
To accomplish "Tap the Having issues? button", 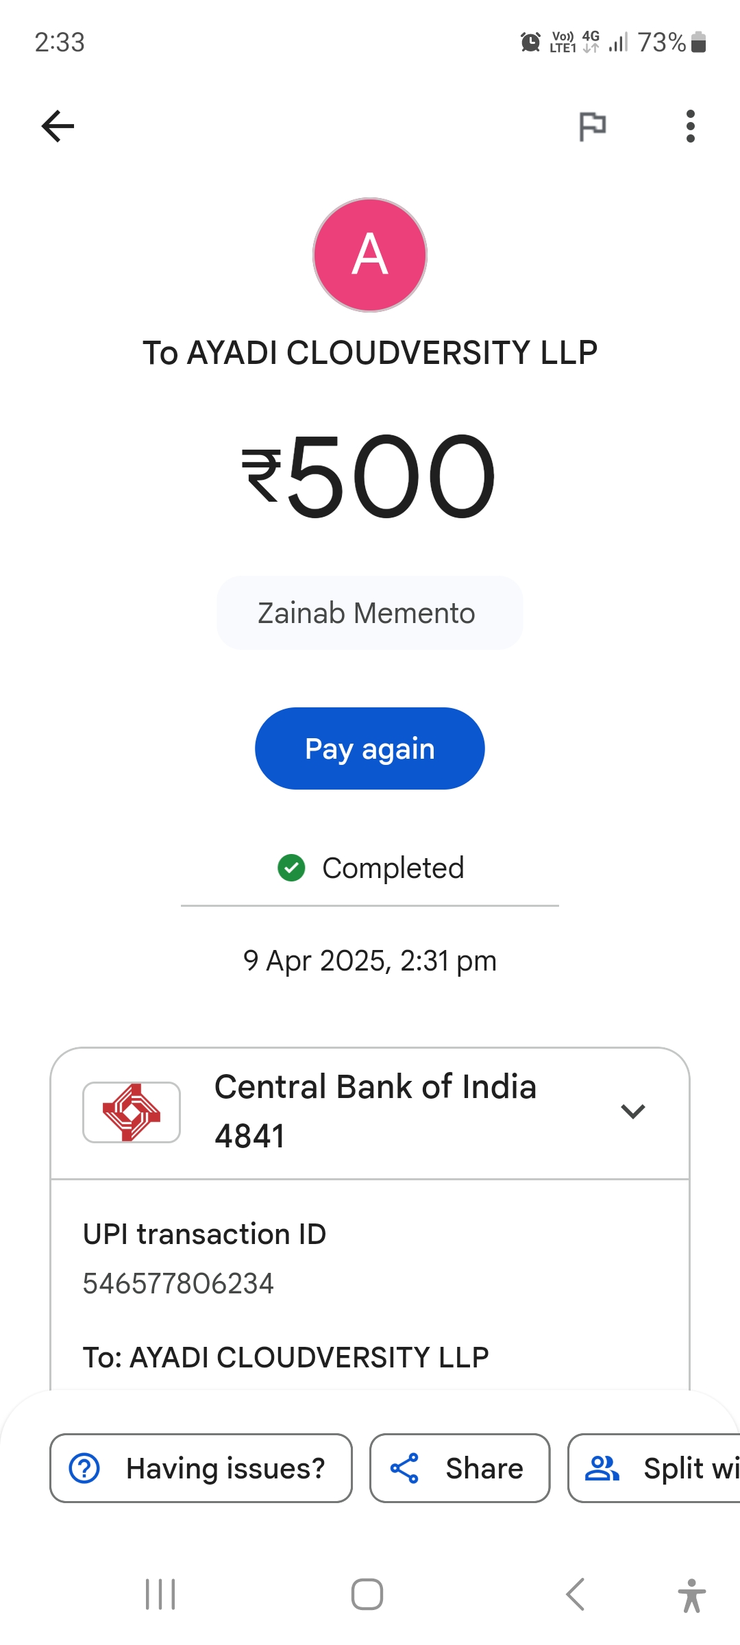I will tap(201, 1468).
